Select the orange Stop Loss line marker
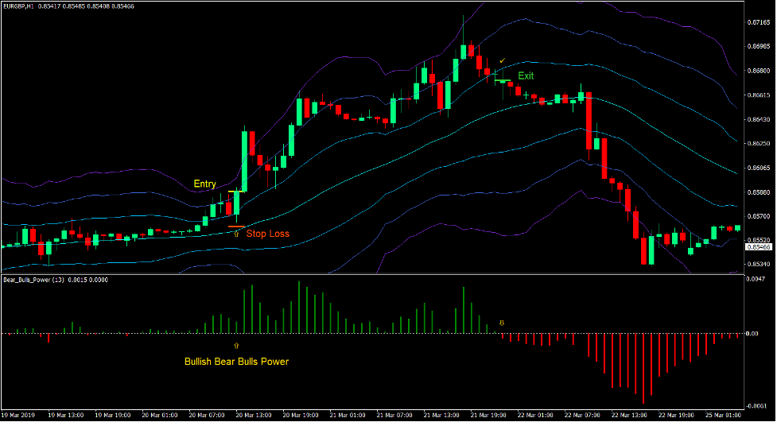 (x=236, y=226)
